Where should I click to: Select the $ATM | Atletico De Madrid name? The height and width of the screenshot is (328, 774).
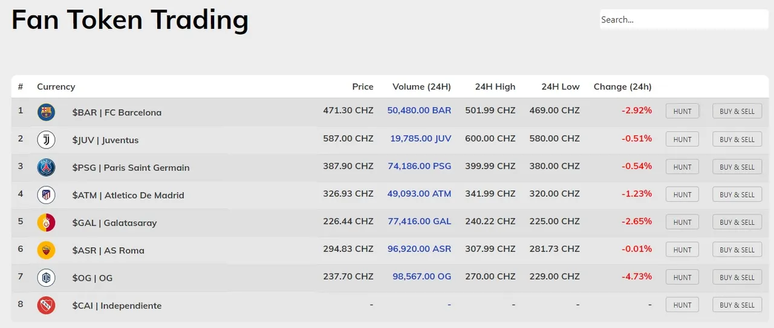(x=128, y=195)
